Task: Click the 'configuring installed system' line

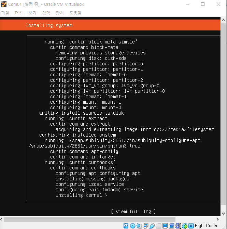Action: pos(77,135)
